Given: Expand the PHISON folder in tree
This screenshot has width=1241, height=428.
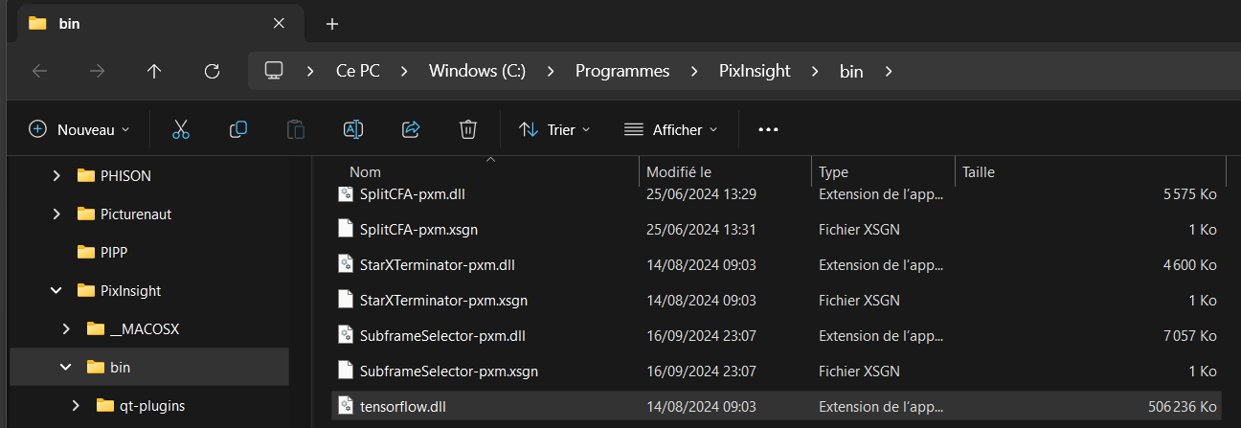Looking at the screenshot, I should (57, 176).
